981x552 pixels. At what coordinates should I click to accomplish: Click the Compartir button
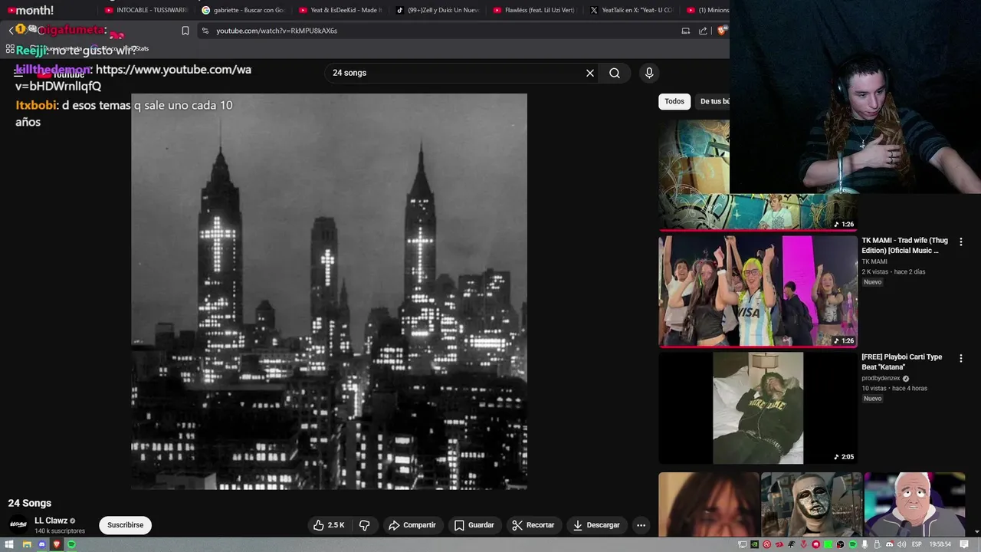pos(412,525)
